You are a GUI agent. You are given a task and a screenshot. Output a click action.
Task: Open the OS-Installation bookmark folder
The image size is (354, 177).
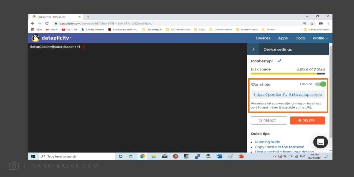(221, 29)
